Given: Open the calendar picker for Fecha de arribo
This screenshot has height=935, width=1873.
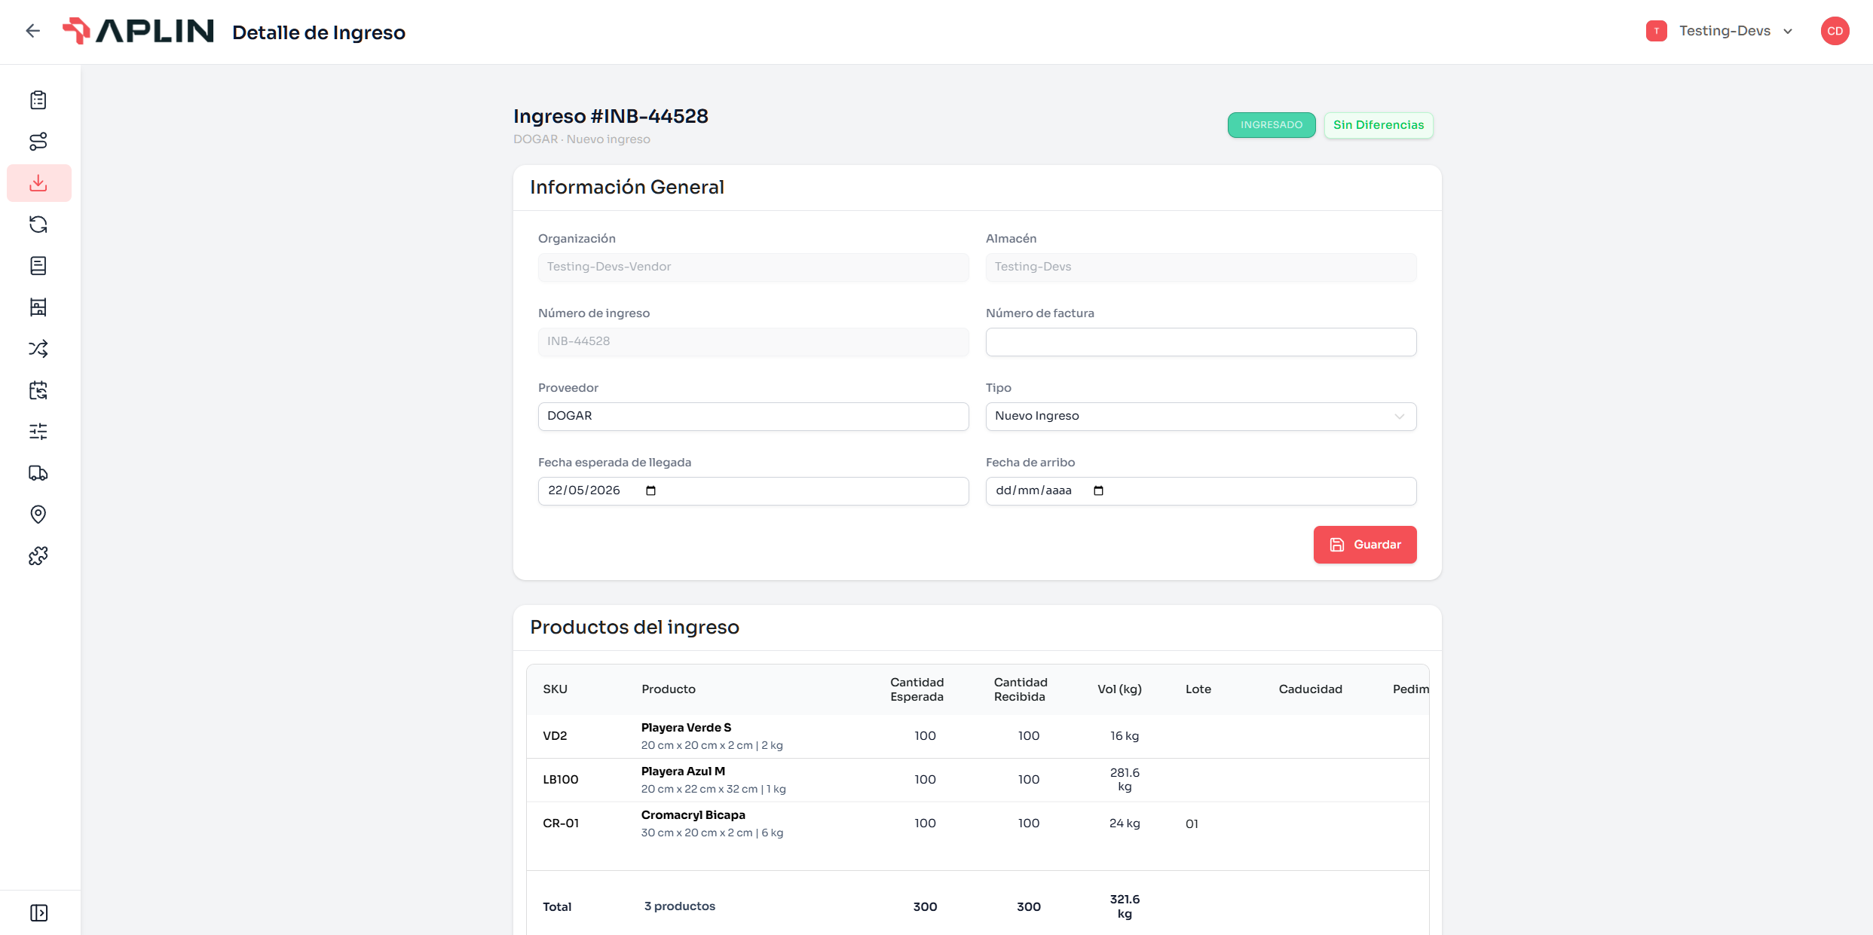Looking at the screenshot, I should 1098,491.
